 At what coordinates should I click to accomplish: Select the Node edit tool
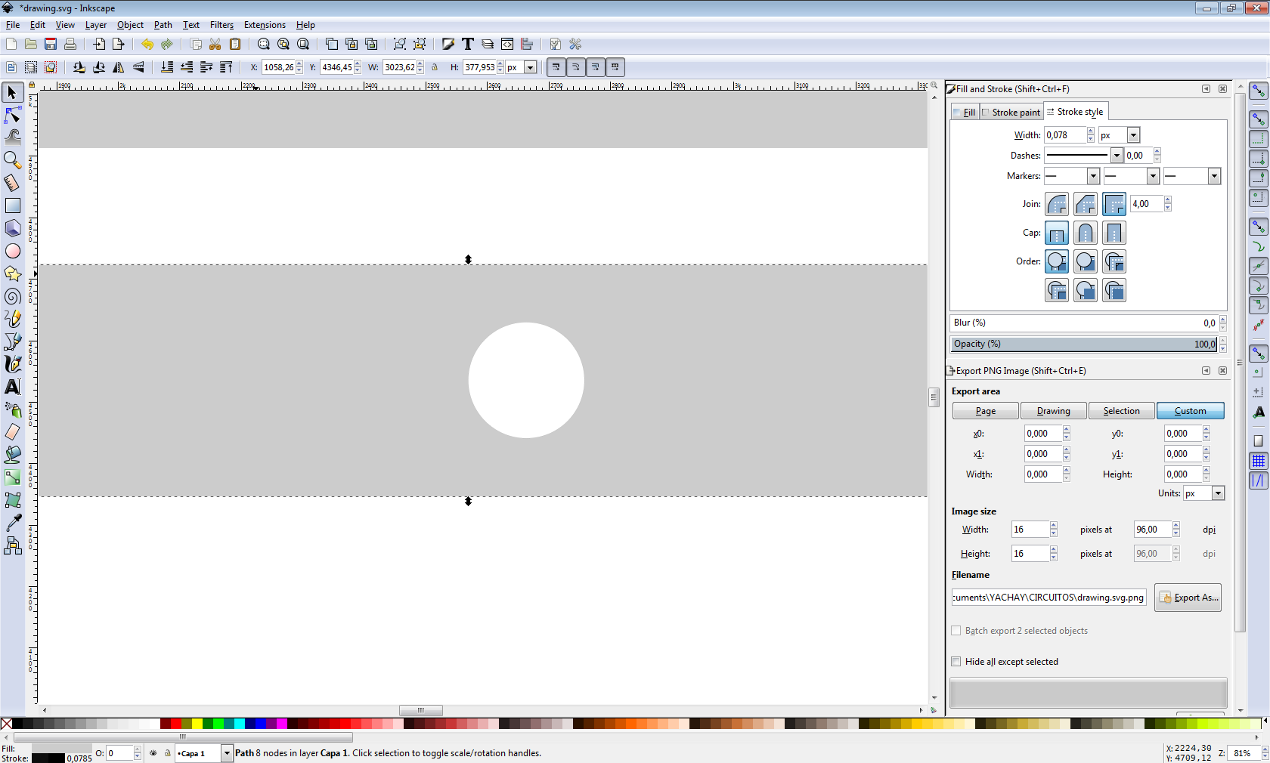coord(12,115)
